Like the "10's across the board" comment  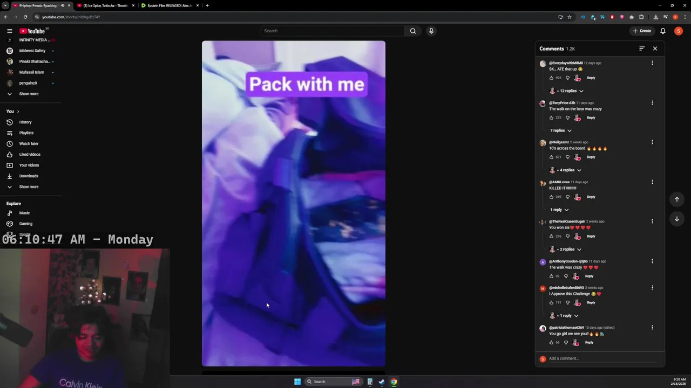[552, 157]
